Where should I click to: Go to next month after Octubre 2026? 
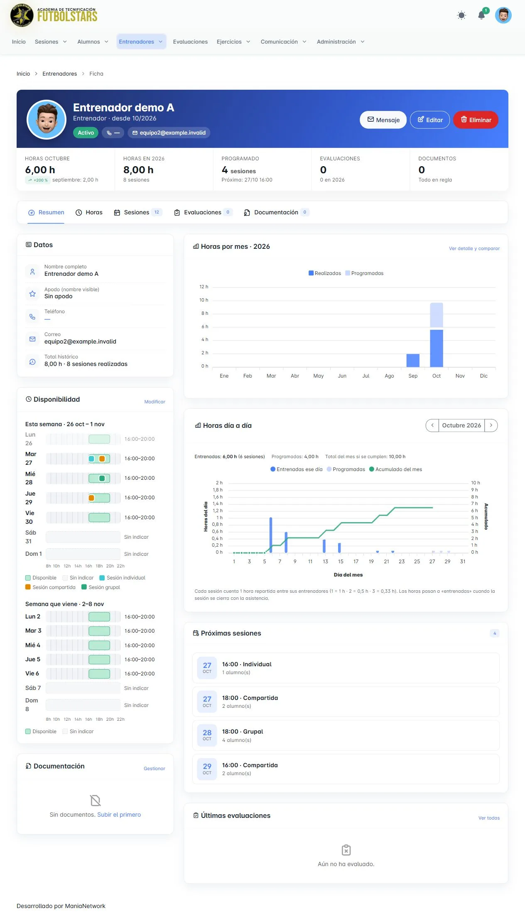(491, 425)
